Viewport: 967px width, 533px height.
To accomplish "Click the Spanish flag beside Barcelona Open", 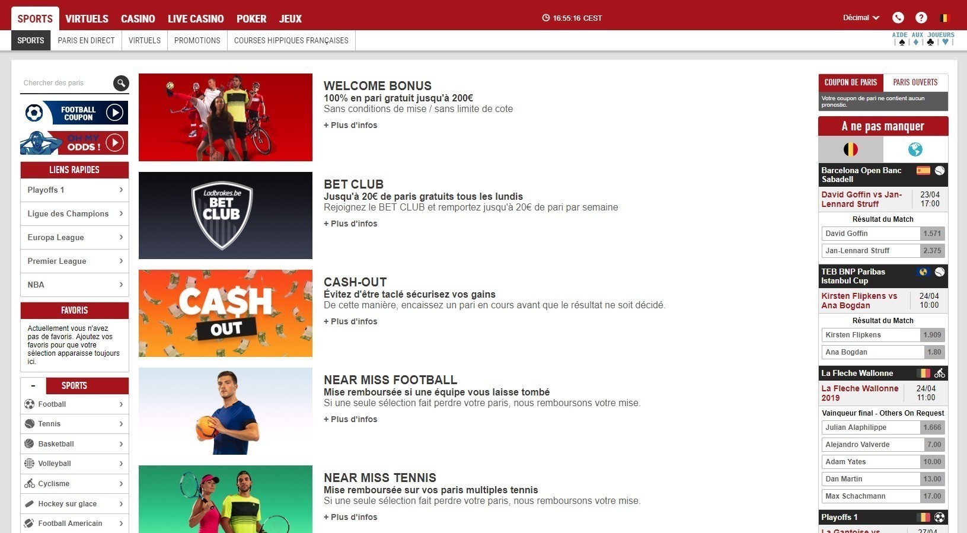I will (x=923, y=171).
